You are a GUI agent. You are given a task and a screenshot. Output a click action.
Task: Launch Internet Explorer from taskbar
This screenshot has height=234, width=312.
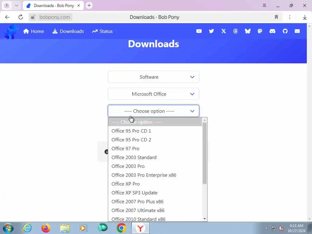pos(27,228)
